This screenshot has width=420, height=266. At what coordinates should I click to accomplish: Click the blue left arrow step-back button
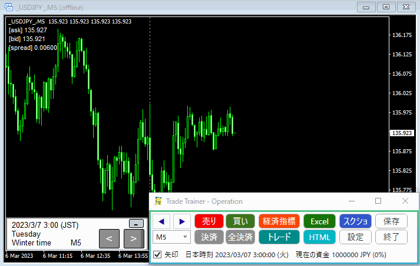pyautogui.click(x=161, y=221)
